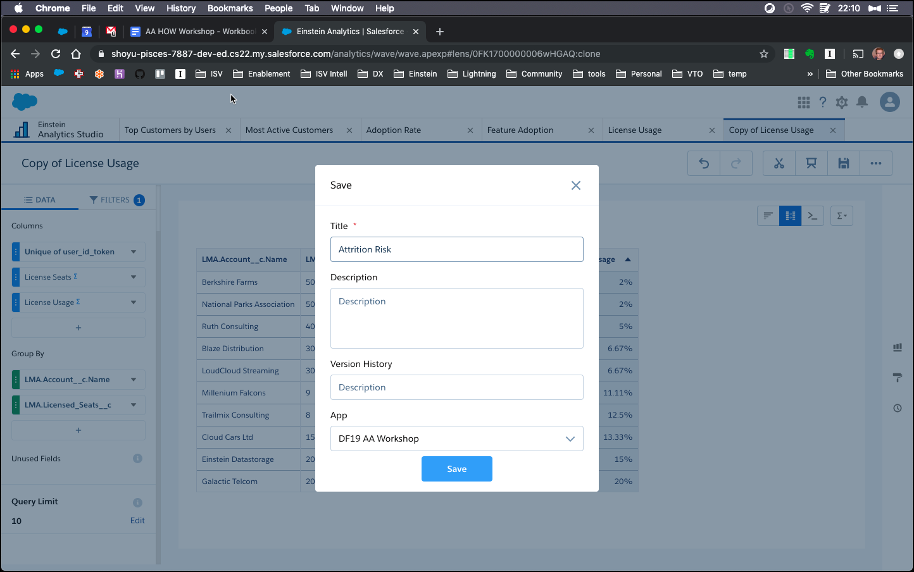Click the clock history icon
This screenshot has height=572, width=914.
[898, 408]
